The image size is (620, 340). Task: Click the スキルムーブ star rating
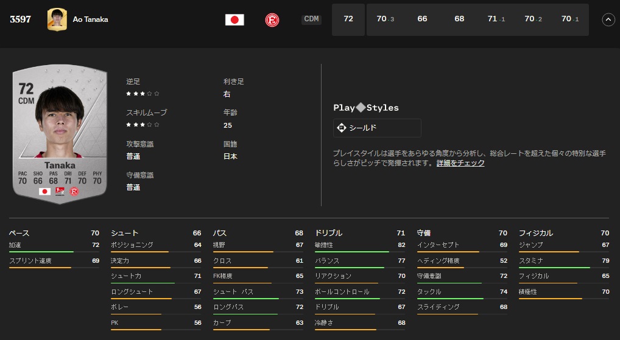pyautogui.click(x=143, y=125)
